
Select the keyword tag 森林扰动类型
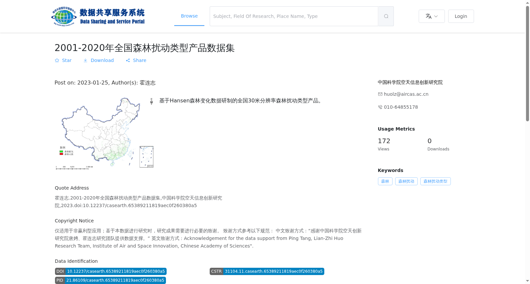[436, 181]
